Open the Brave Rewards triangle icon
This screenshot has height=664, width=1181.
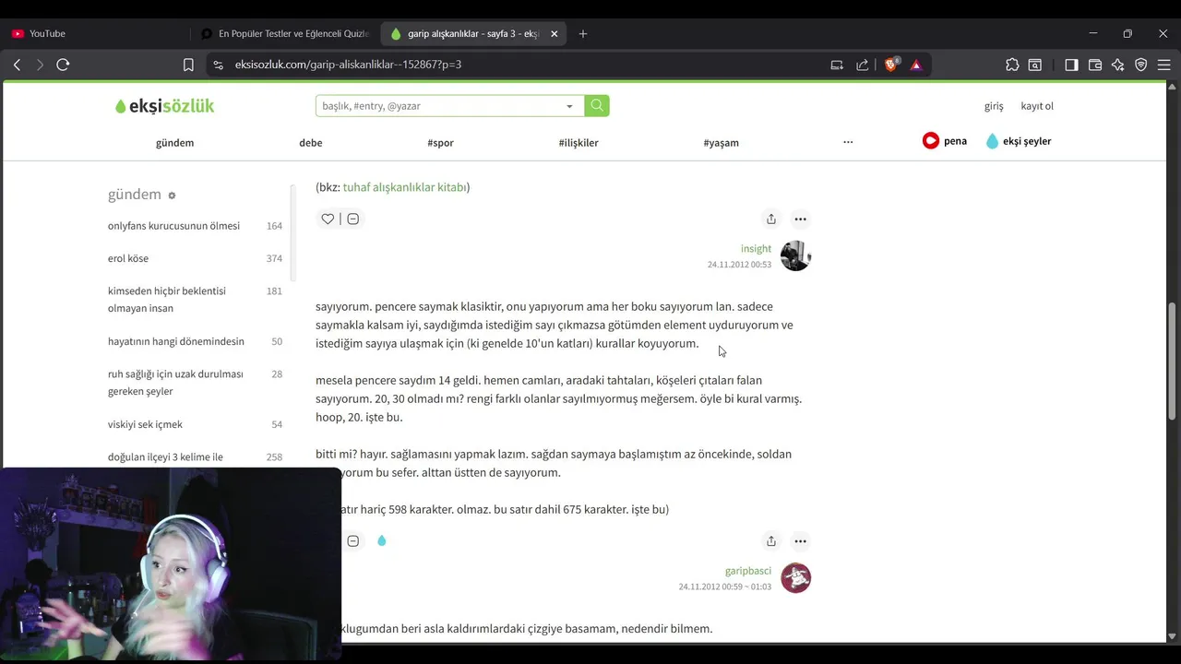[x=916, y=65]
